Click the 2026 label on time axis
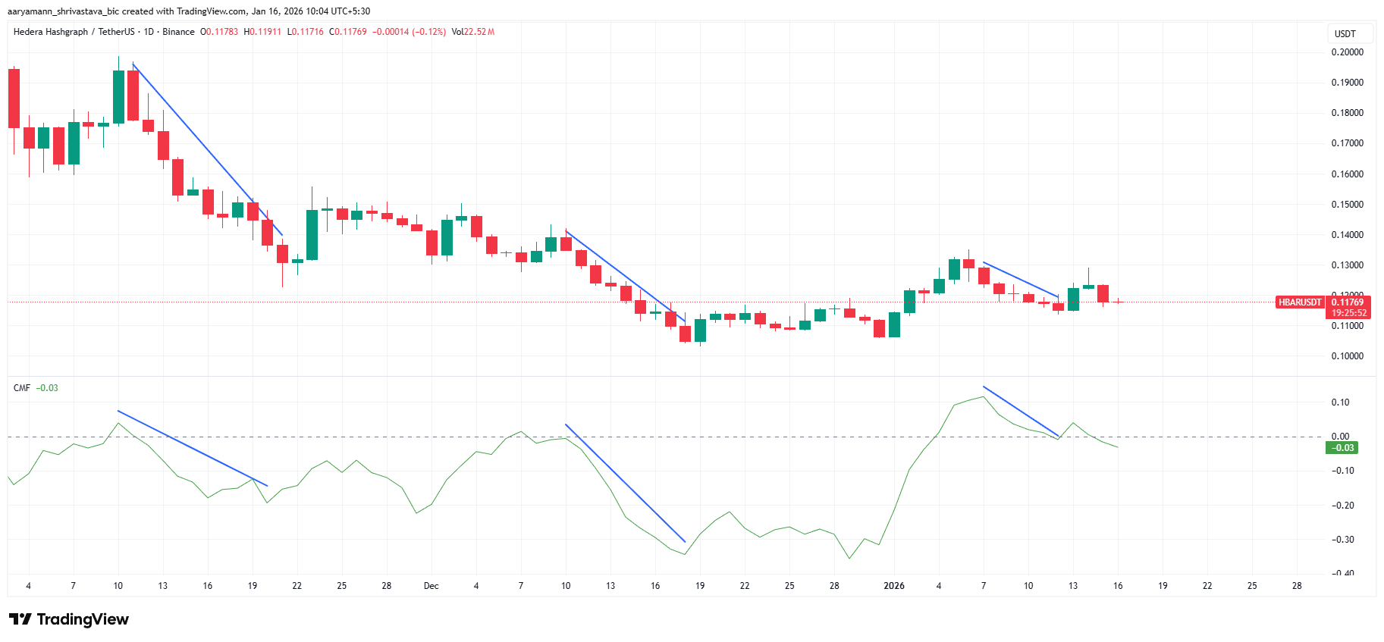Image resolution: width=1384 pixels, height=642 pixels. tap(894, 586)
